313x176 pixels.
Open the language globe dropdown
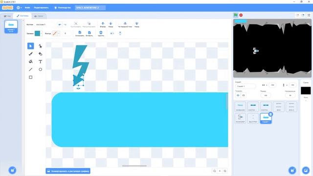(x=19, y=8)
